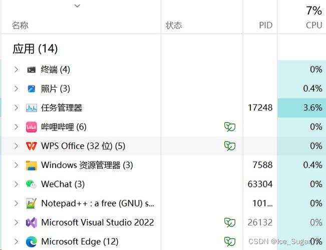Click PID value 17248
Screen dimensions: 326x250
260,108
